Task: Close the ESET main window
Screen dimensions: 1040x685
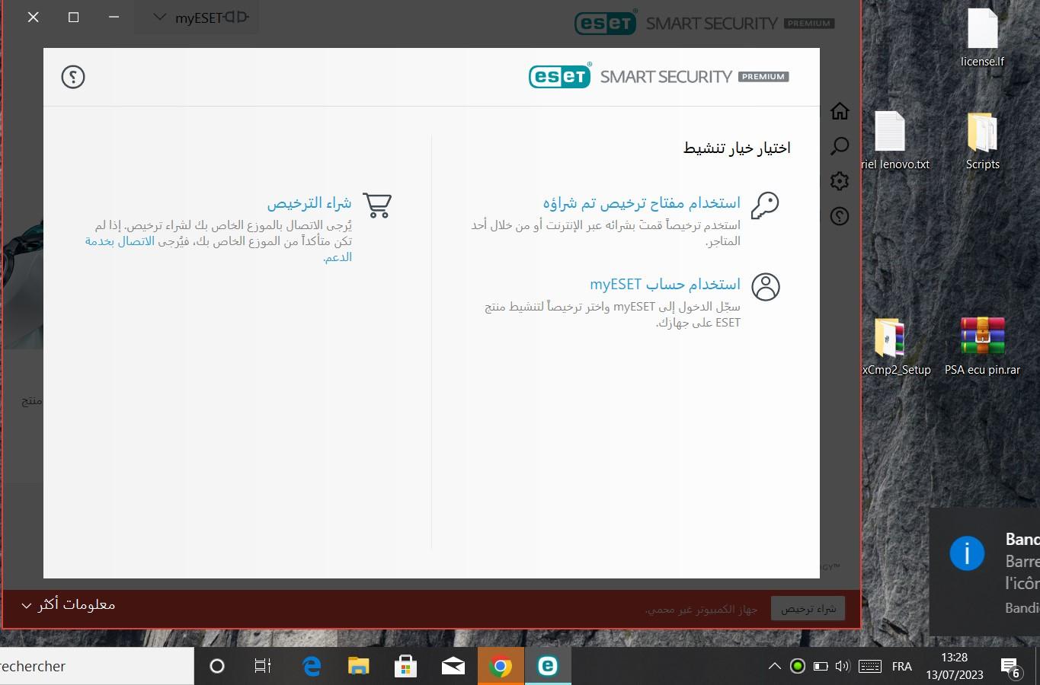Action: 34,17
